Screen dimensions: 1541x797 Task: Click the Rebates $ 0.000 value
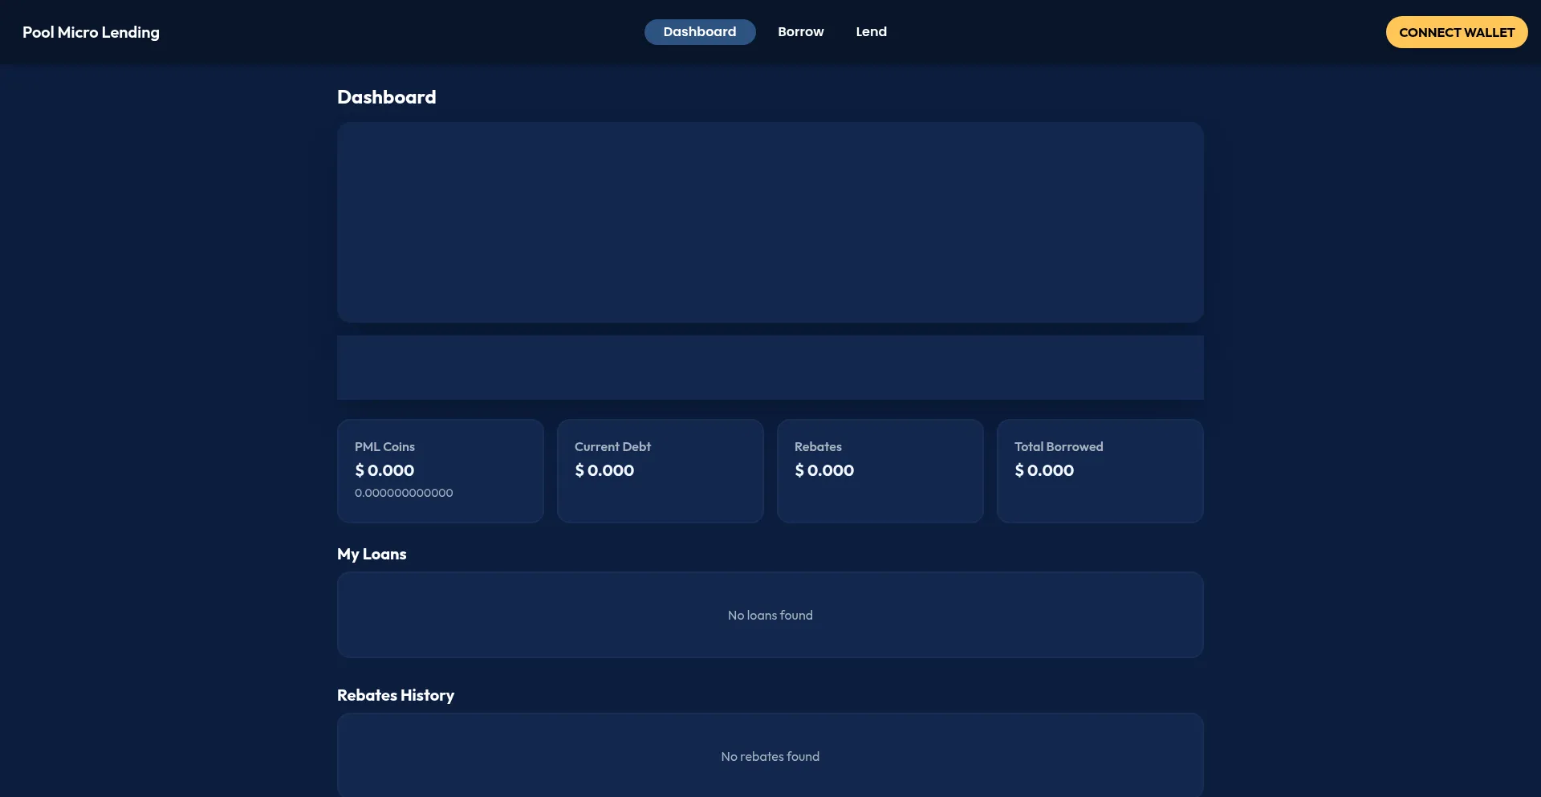pos(824,470)
